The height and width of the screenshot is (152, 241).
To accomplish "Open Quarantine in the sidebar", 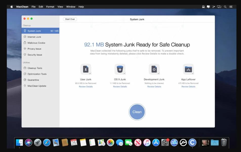I will click(40, 80).
